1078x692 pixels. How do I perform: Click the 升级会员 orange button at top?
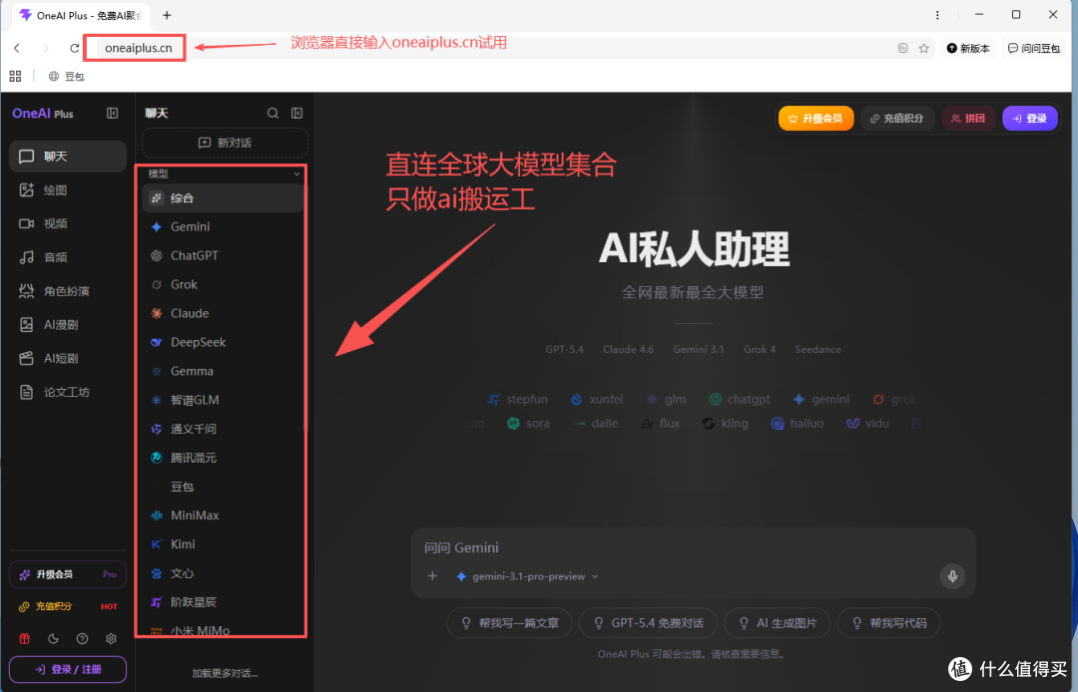pyautogui.click(x=816, y=118)
